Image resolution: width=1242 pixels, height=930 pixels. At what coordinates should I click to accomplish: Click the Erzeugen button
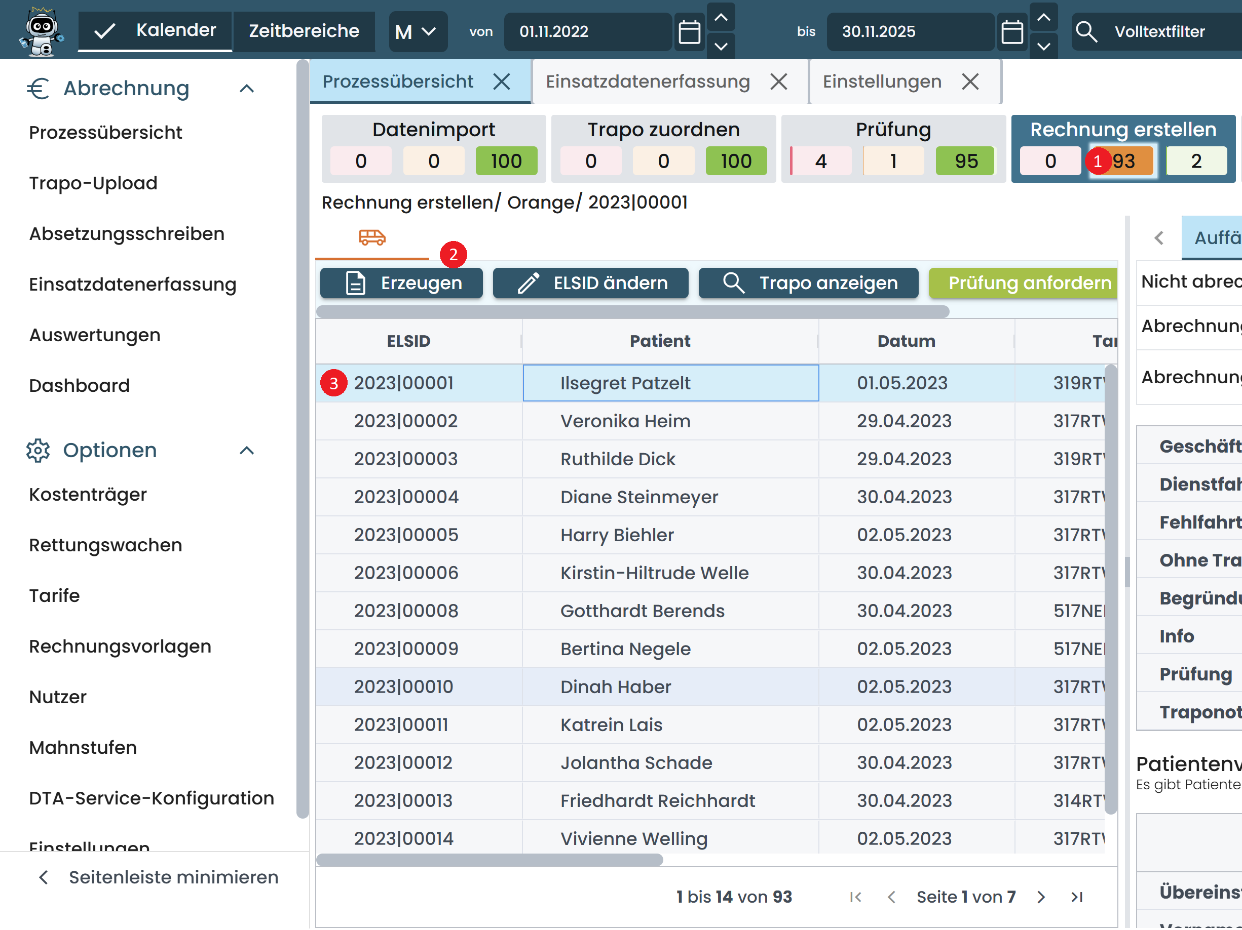401,284
